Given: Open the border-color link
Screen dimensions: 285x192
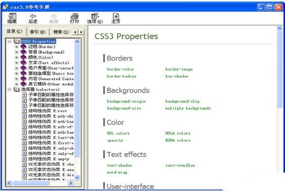Looking at the screenshot, I should tap(120, 69).
